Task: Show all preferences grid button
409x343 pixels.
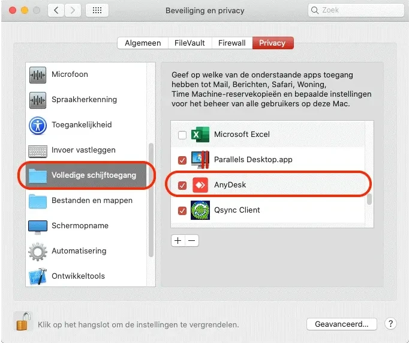Action: click(97, 10)
